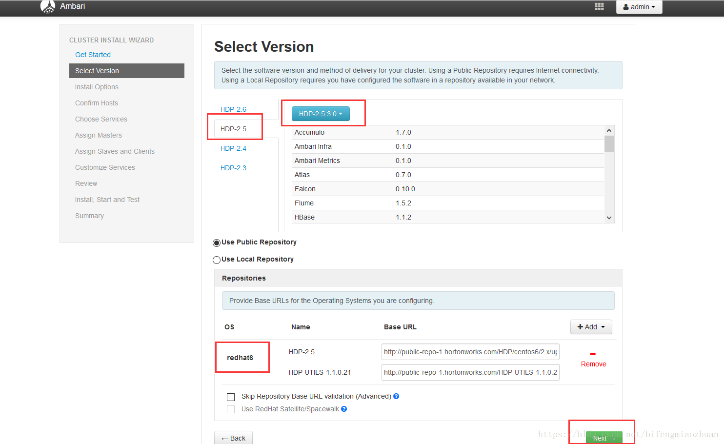Click the Atlas row

pos(448,175)
